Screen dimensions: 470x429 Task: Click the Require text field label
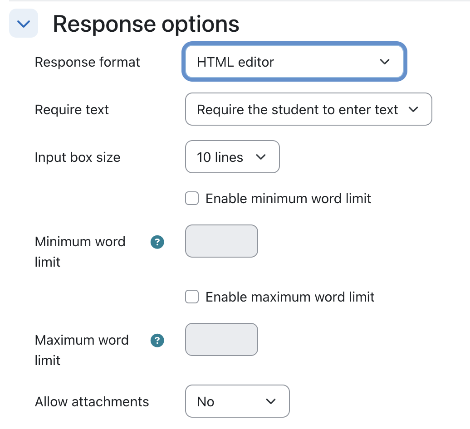(72, 110)
